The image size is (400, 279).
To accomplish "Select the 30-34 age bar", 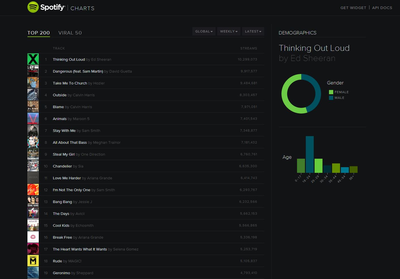I will pos(327,169).
